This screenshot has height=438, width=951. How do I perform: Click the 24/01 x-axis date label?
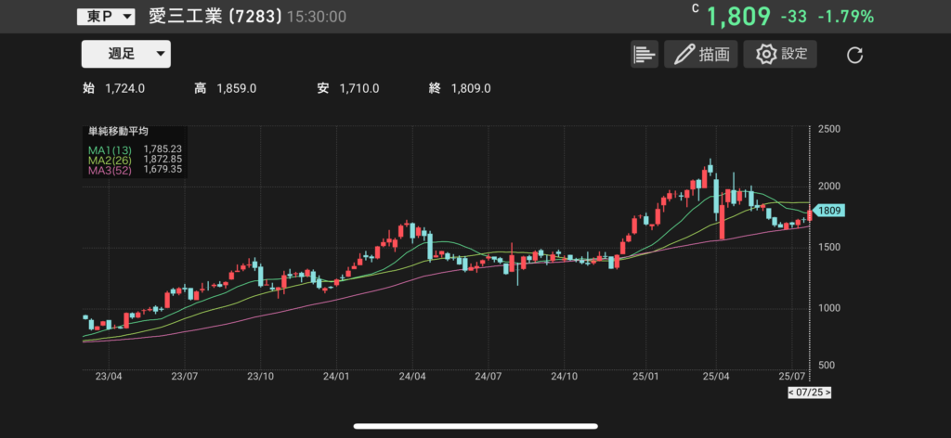[x=336, y=376]
